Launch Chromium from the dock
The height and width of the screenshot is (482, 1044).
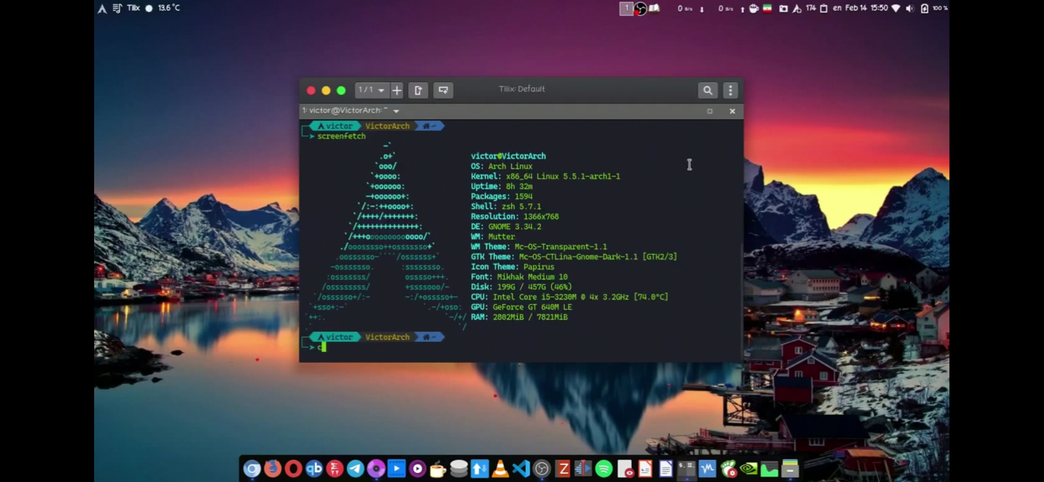click(252, 469)
